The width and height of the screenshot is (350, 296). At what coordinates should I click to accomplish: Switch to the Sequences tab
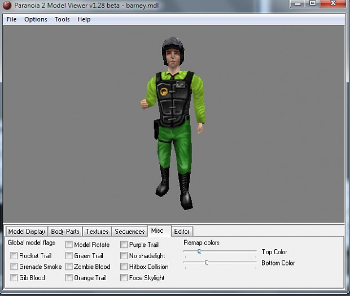coord(130,232)
